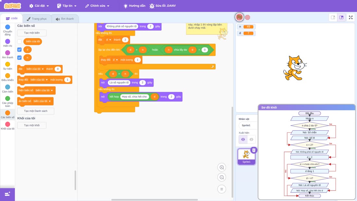357x201 pixels.
Task: Click the 'Tạo một Danh sách' button
Action: [36, 111]
